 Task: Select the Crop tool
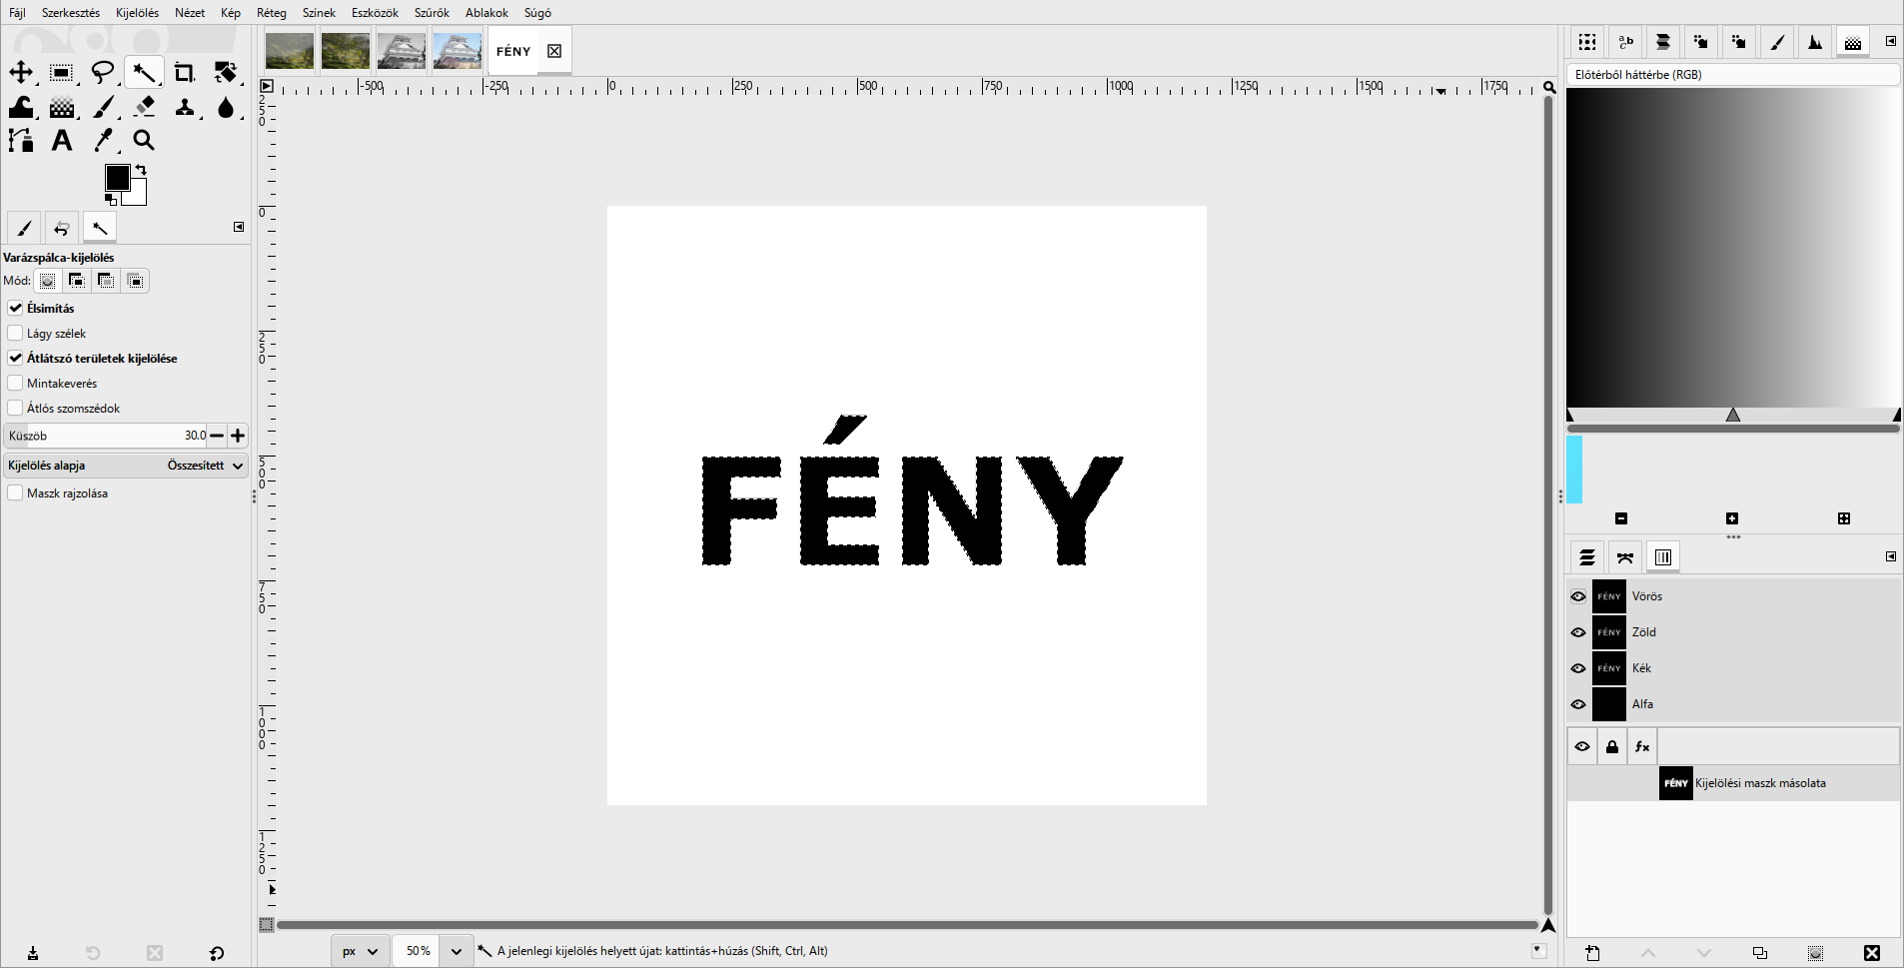point(184,72)
